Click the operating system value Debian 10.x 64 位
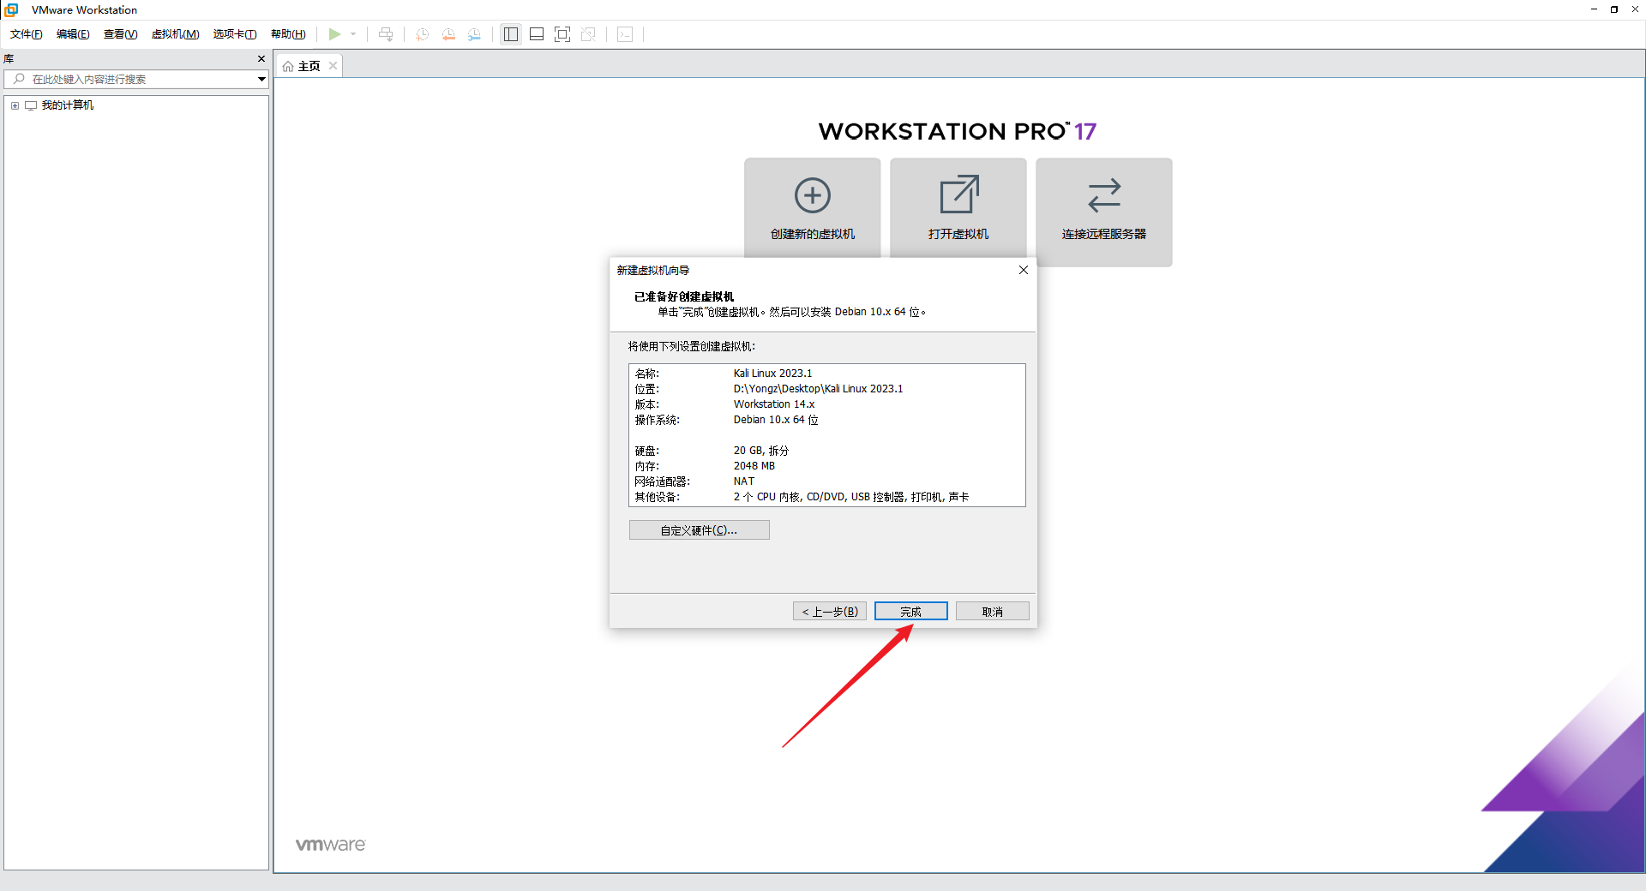 (x=776, y=420)
